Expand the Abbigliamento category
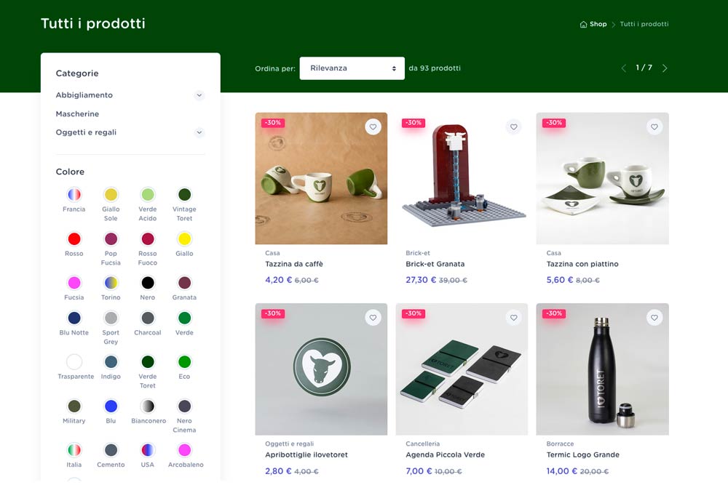This screenshot has width=728, height=485. [x=199, y=95]
